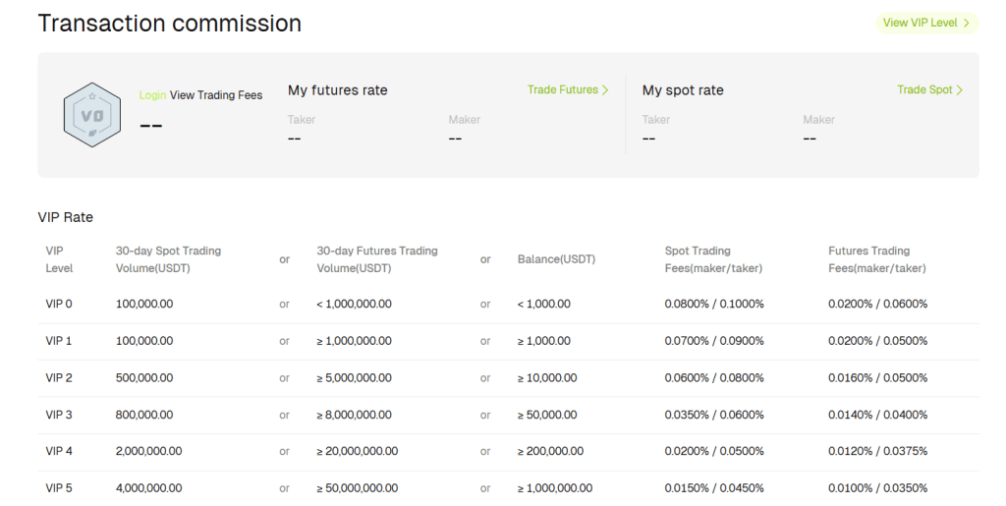This screenshot has height=506, width=1006.
Task: Click the Balance(USDT) column header
Action: click(x=556, y=260)
